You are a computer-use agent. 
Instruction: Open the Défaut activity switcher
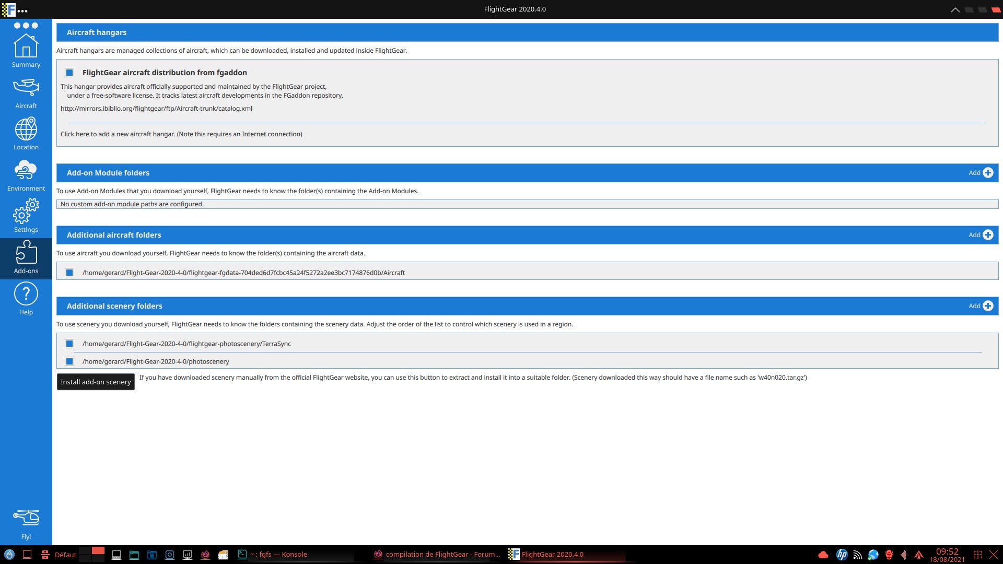coord(59,555)
